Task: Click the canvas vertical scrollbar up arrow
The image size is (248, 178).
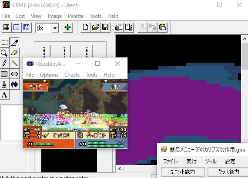Action: click(x=245, y=39)
